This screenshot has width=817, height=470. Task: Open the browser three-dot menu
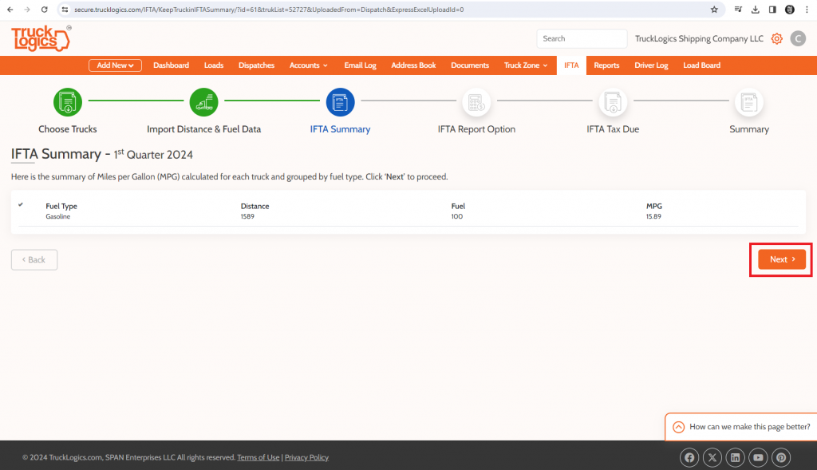[x=807, y=10]
